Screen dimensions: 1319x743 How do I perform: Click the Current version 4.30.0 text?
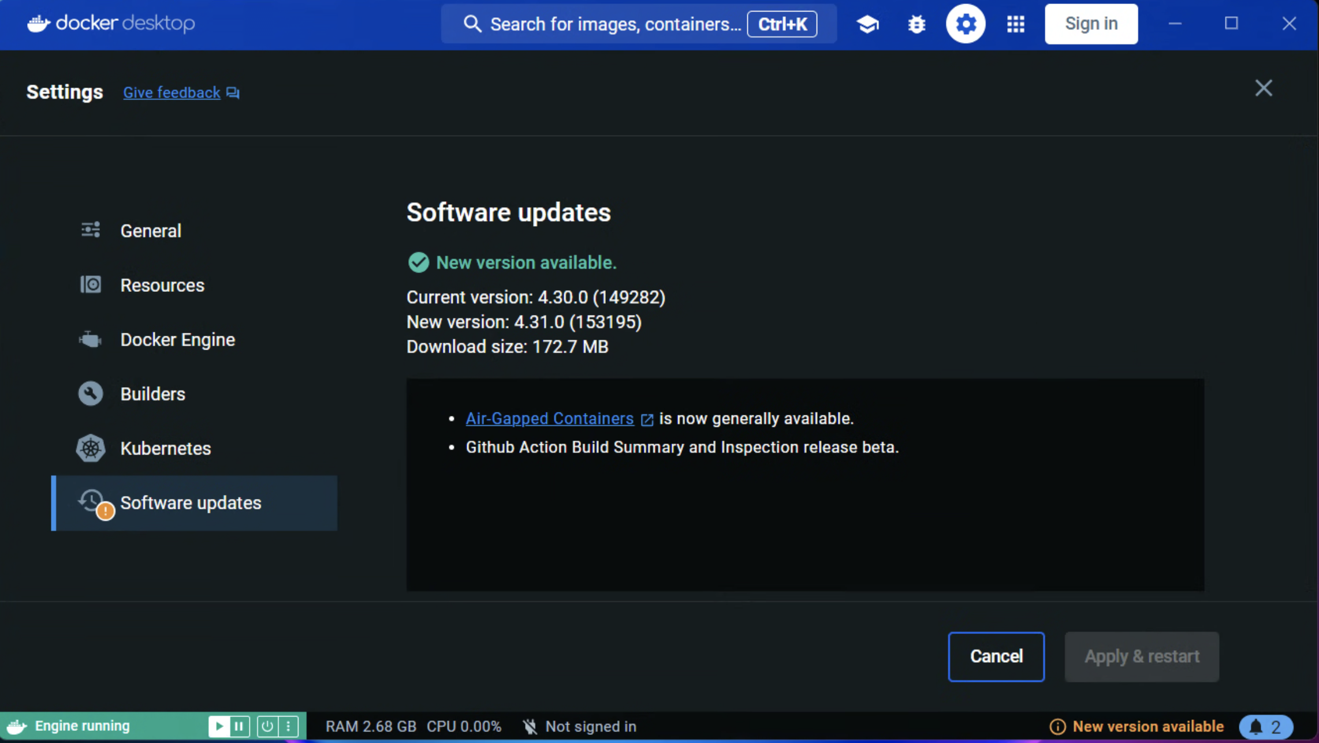(x=536, y=298)
